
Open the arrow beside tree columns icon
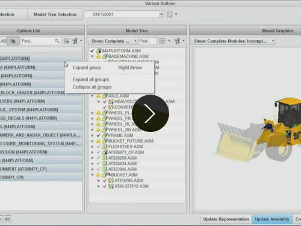tap(169, 41)
